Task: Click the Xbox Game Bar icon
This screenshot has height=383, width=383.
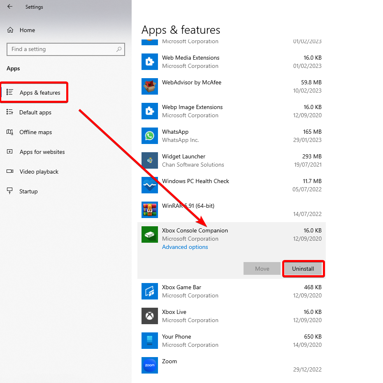Action: point(149,291)
